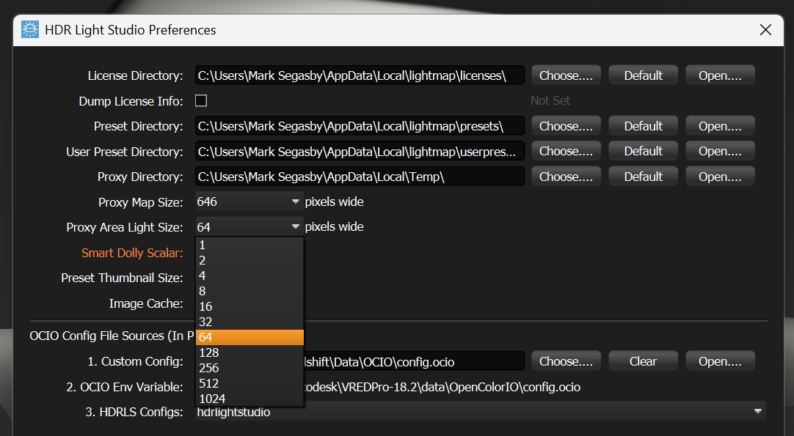Open the Proxy Directory folder

[x=720, y=176]
